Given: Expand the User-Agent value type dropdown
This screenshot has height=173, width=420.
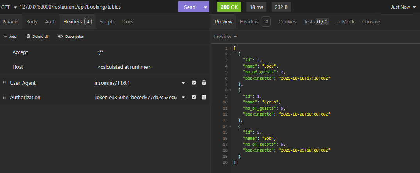Looking at the screenshot, I should coord(184,83).
